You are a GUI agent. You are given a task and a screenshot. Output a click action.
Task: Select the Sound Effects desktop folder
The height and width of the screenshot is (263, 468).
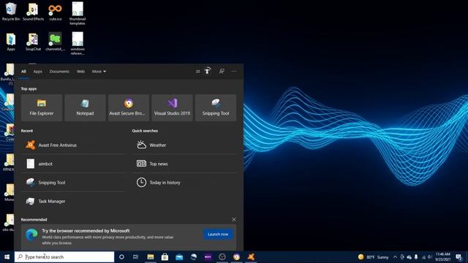tap(33, 12)
